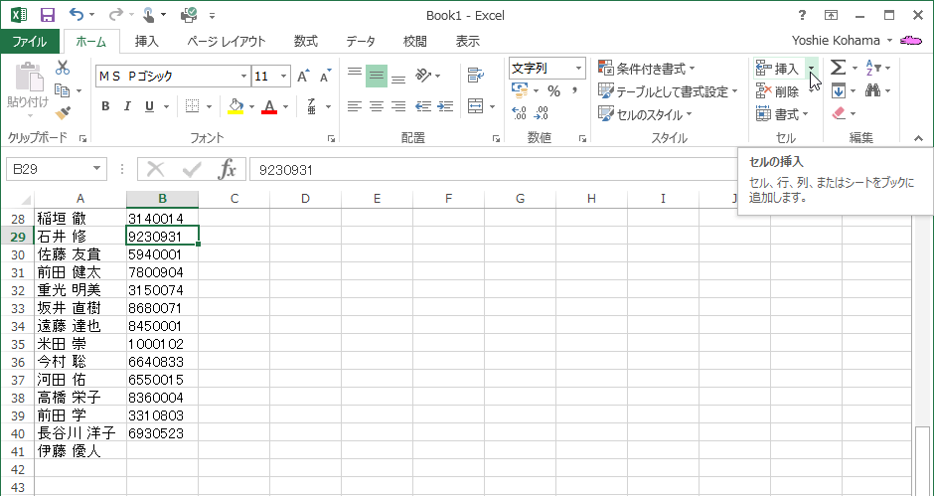
Task: Save the workbook with the floppy icon
Action: 48,15
